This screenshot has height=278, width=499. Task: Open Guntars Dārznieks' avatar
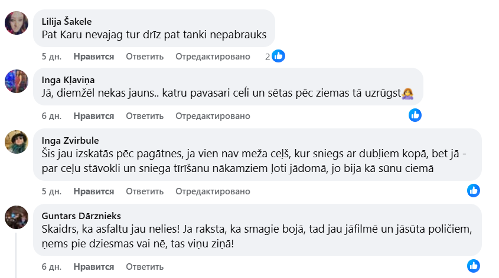[x=17, y=217]
